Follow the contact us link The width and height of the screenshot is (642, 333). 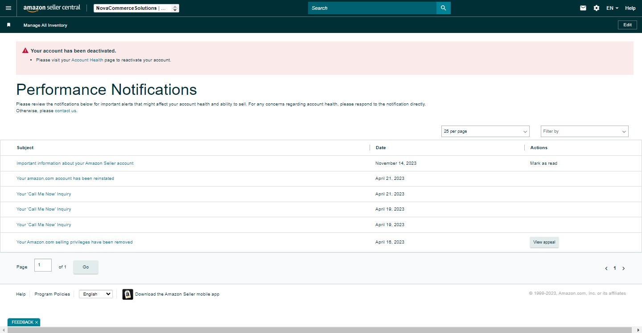click(66, 111)
